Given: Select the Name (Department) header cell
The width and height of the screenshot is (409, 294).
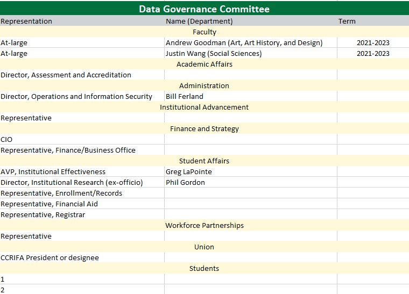Looking at the screenshot, I should (199, 21).
